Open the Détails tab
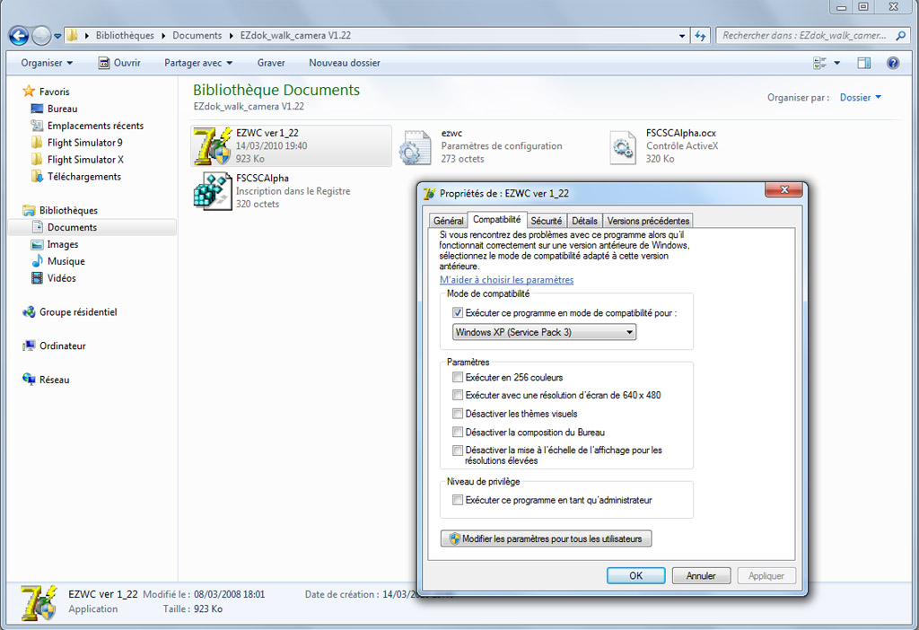This screenshot has width=919, height=630. (x=584, y=221)
